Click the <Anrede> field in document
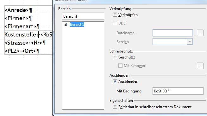The height and width of the screenshot is (116, 207). 17,10
